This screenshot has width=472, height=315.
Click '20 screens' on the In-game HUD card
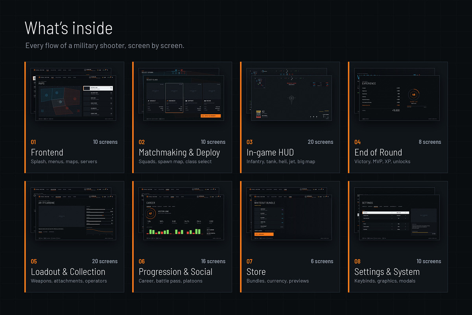point(320,142)
